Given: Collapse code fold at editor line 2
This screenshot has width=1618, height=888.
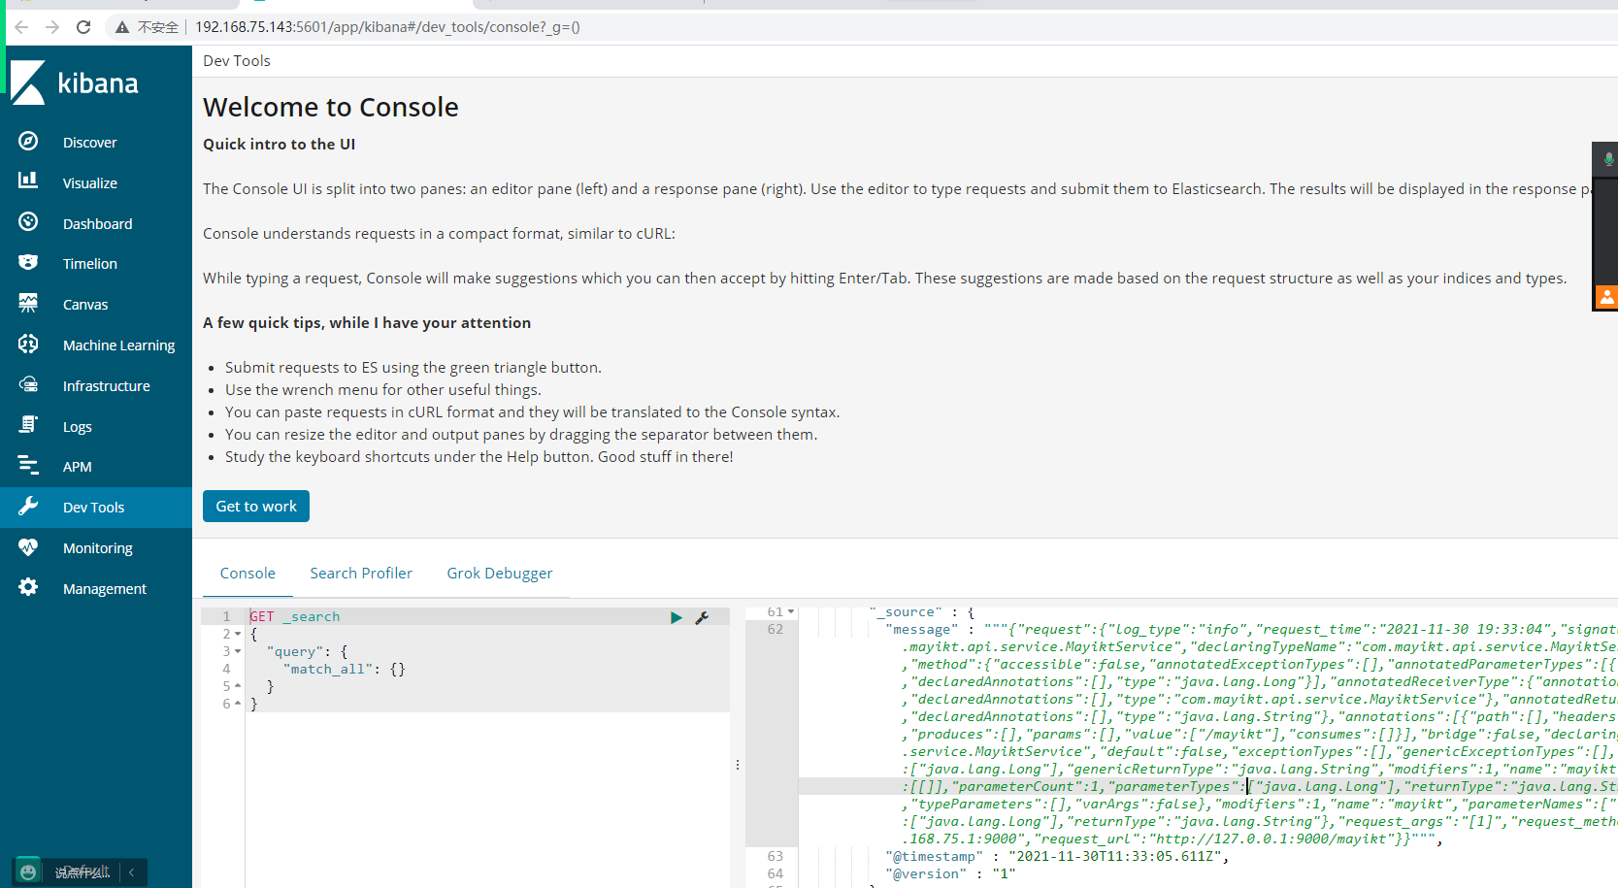Looking at the screenshot, I should coord(238,634).
